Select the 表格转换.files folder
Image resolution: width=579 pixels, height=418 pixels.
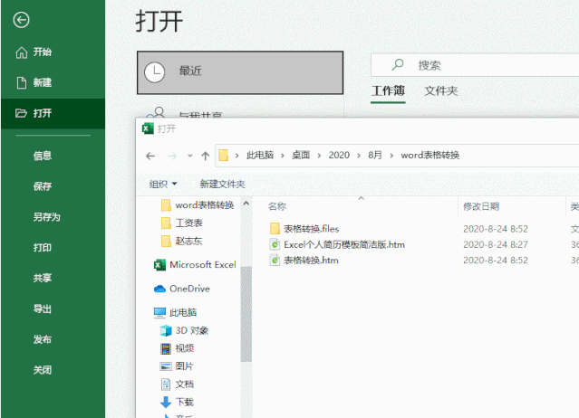pos(304,229)
